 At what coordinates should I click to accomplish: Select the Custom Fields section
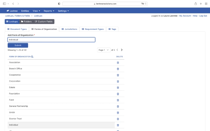[x=44, y=22]
